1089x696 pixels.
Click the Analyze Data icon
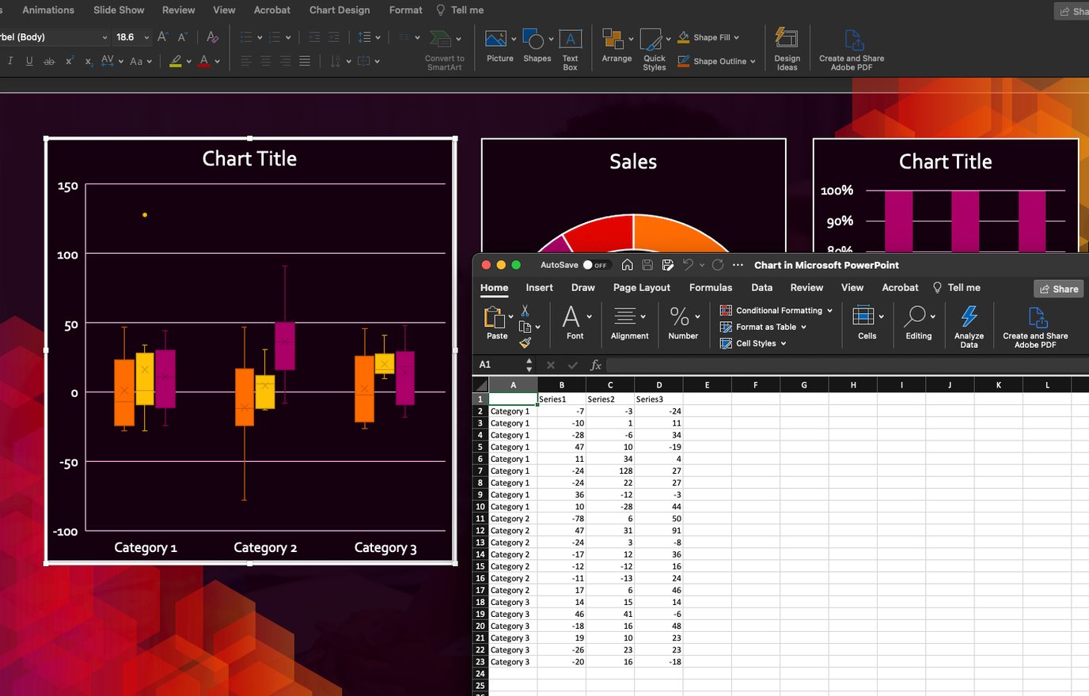tap(969, 323)
